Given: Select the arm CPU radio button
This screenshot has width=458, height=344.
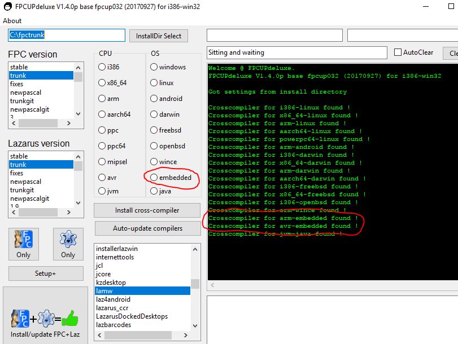Looking at the screenshot, I should [102, 98].
